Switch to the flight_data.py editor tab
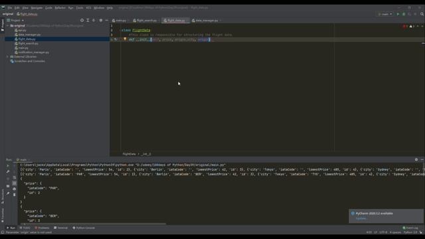 click(x=175, y=21)
